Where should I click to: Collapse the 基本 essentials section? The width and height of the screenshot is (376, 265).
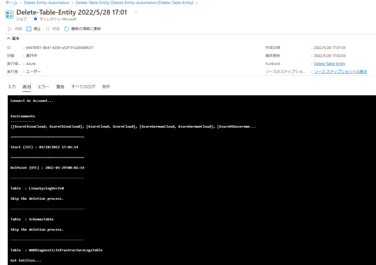[x=8, y=38]
